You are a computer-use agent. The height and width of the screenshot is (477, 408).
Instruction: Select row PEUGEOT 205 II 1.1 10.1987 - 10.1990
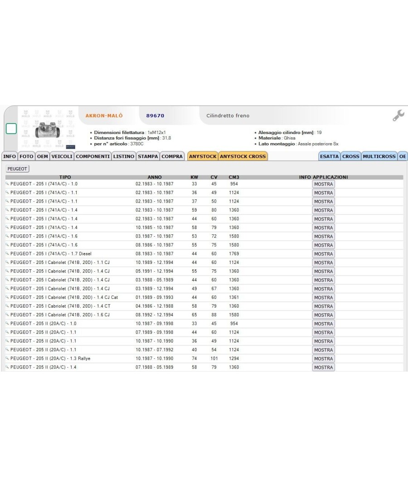click(204, 341)
